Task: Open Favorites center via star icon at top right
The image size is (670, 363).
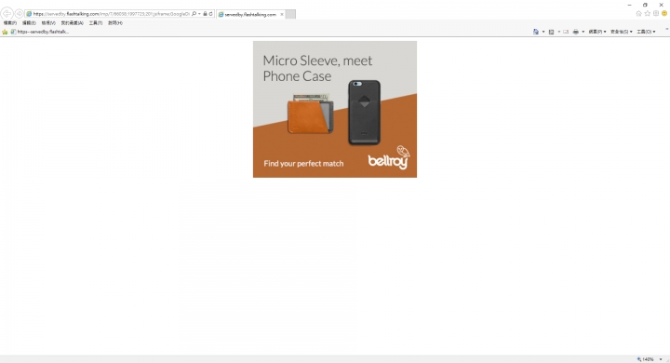Action: tap(648, 14)
